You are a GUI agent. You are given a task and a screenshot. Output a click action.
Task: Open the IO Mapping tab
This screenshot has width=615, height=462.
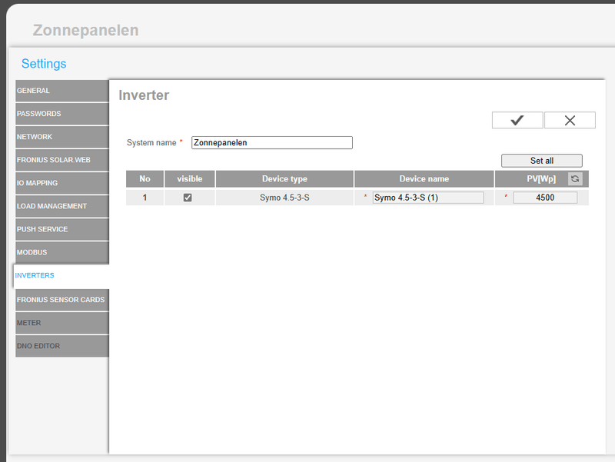(x=62, y=183)
